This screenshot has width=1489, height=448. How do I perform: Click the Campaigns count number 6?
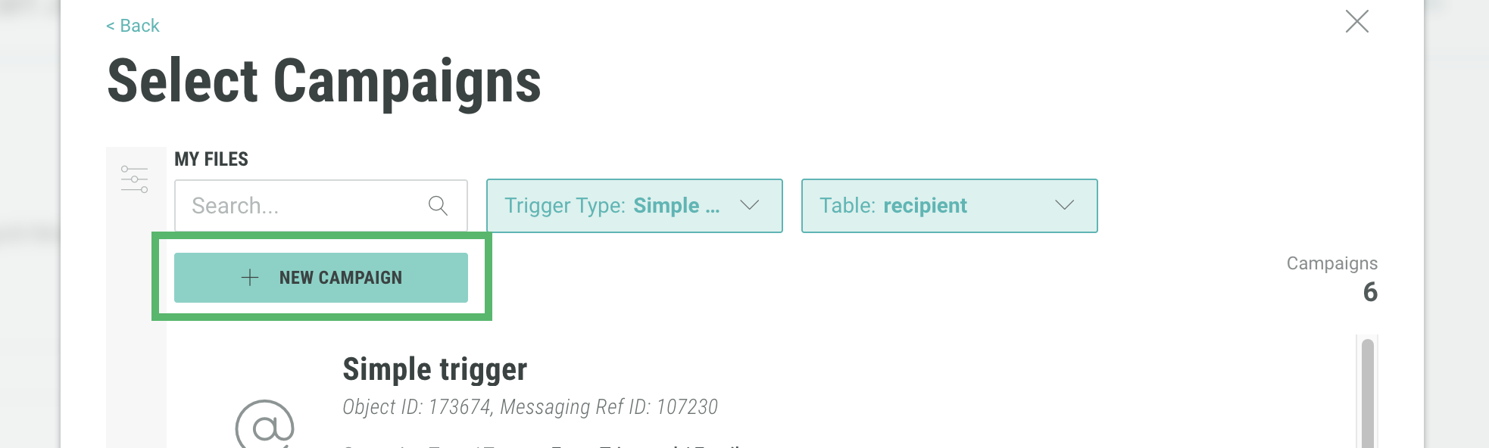coord(1369,292)
